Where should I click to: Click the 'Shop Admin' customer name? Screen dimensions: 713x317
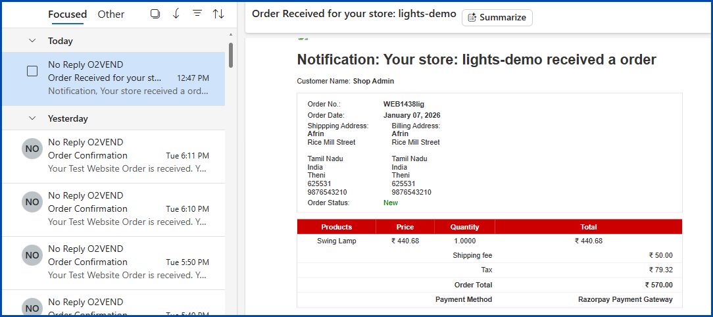(x=374, y=81)
